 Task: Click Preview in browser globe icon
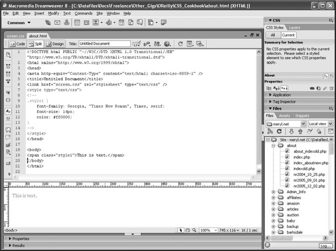pos(167,44)
